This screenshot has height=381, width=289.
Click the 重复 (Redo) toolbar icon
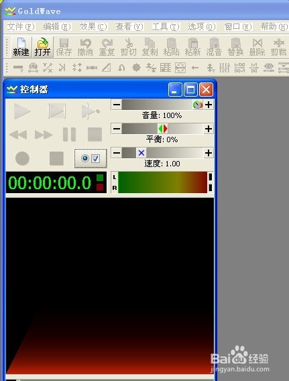point(107,47)
